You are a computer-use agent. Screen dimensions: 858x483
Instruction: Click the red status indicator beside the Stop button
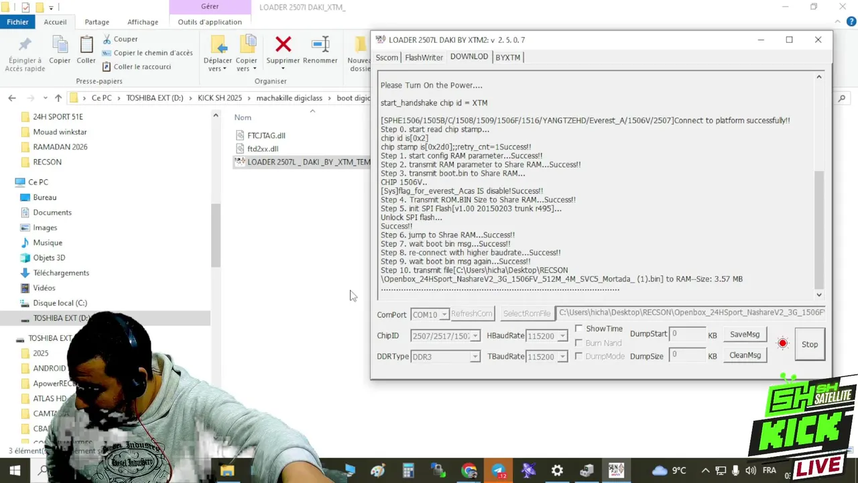782,343
